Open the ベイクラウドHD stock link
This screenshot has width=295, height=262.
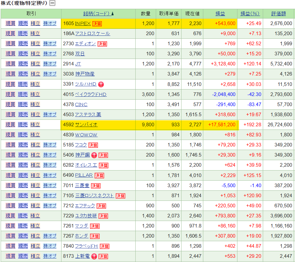tap(91, 94)
